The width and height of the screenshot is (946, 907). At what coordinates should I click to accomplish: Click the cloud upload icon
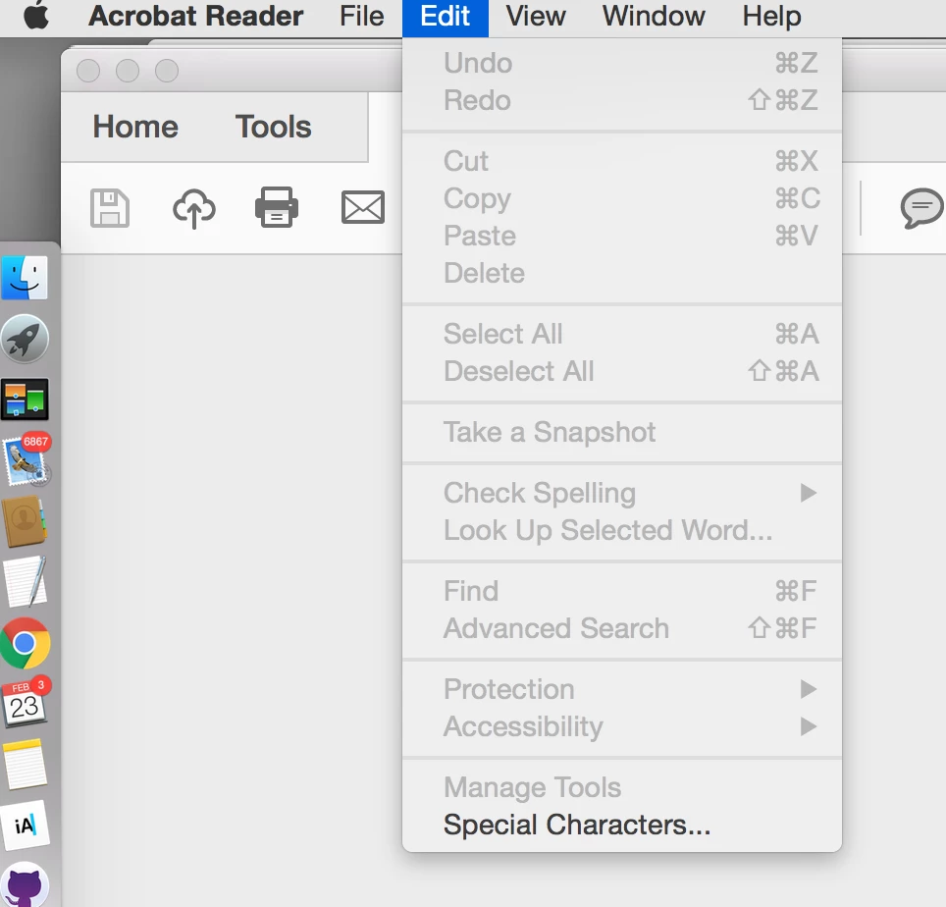193,208
